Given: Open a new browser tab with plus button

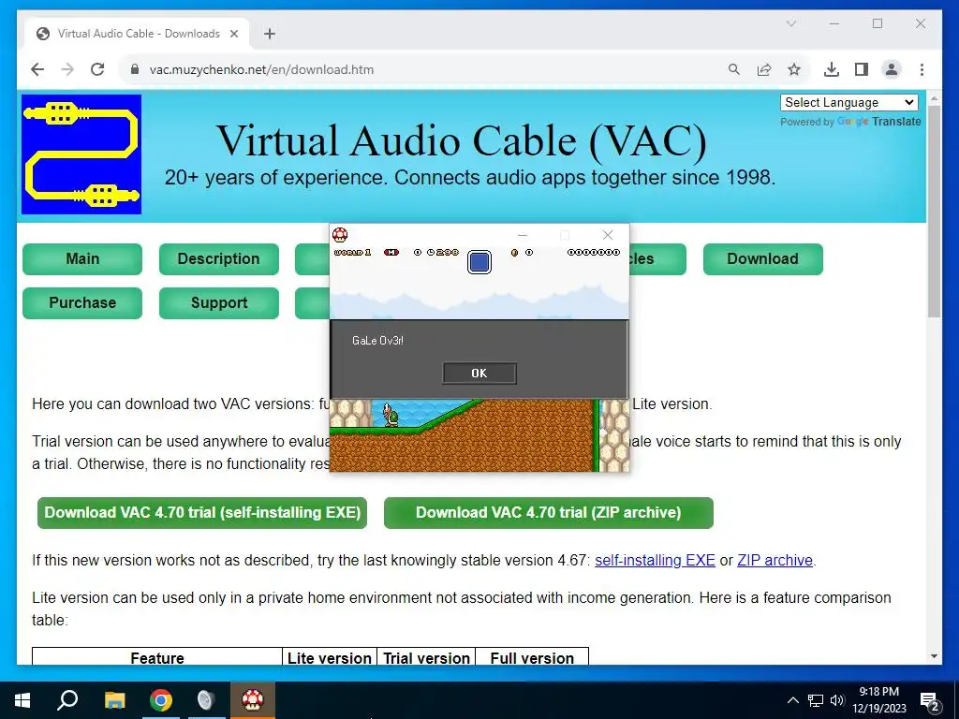Looking at the screenshot, I should [x=270, y=34].
